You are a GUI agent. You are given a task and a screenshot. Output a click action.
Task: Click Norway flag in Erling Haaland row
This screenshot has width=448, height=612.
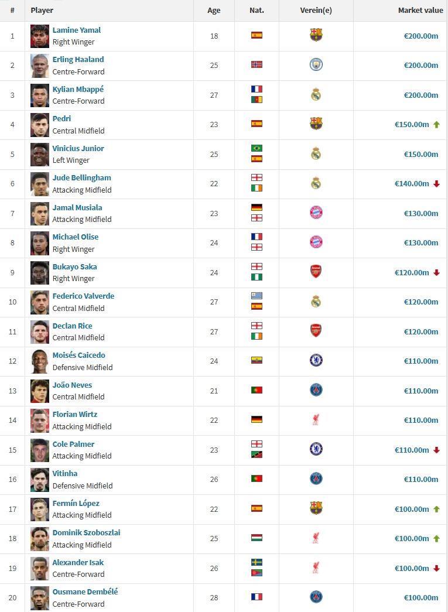click(257, 64)
